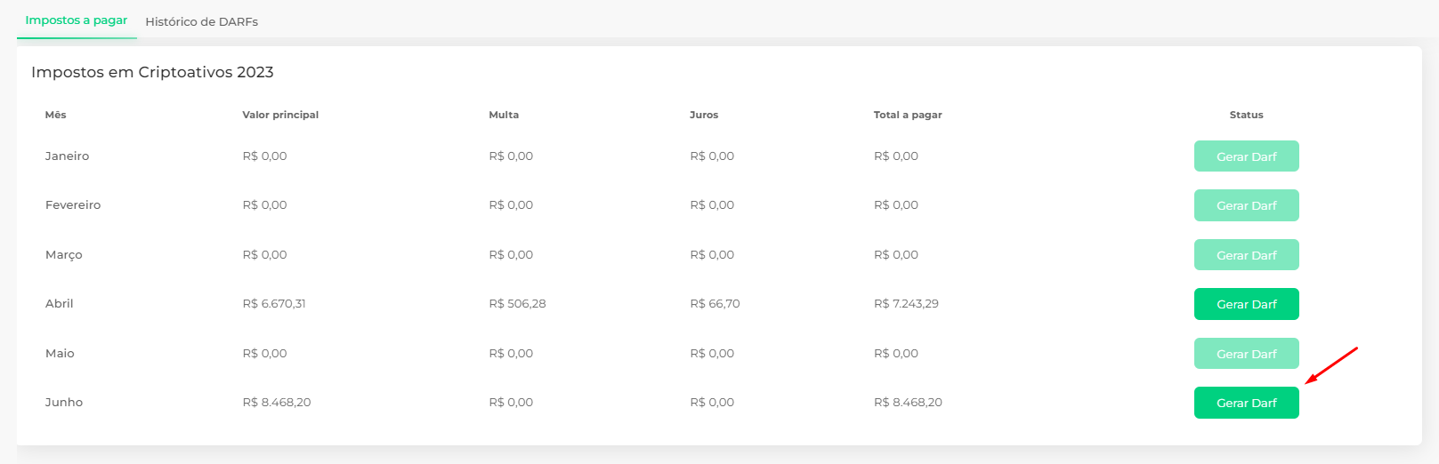Click the Abril multa value R$ 506,28
The image size is (1439, 464).
pos(517,303)
